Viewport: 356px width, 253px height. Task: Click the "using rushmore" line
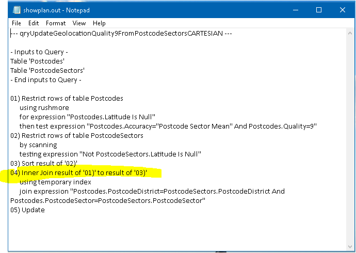(x=44, y=107)
